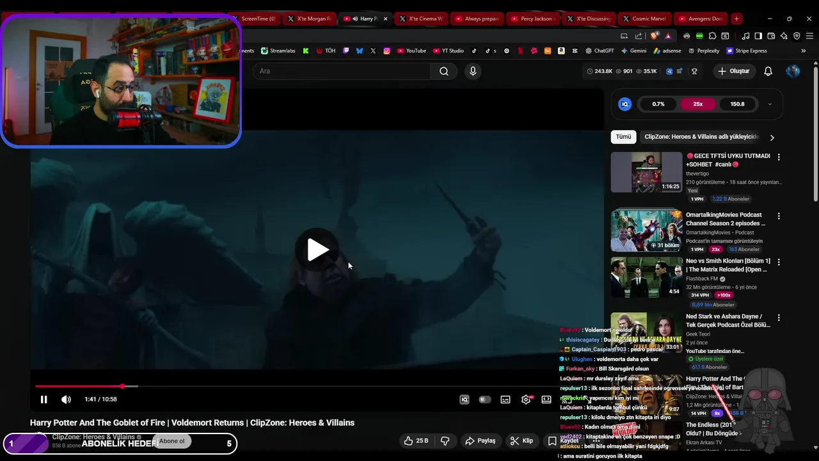Open the Gemini bookmark
Viewport: 819px width, 461px height.
click(633, 51)
